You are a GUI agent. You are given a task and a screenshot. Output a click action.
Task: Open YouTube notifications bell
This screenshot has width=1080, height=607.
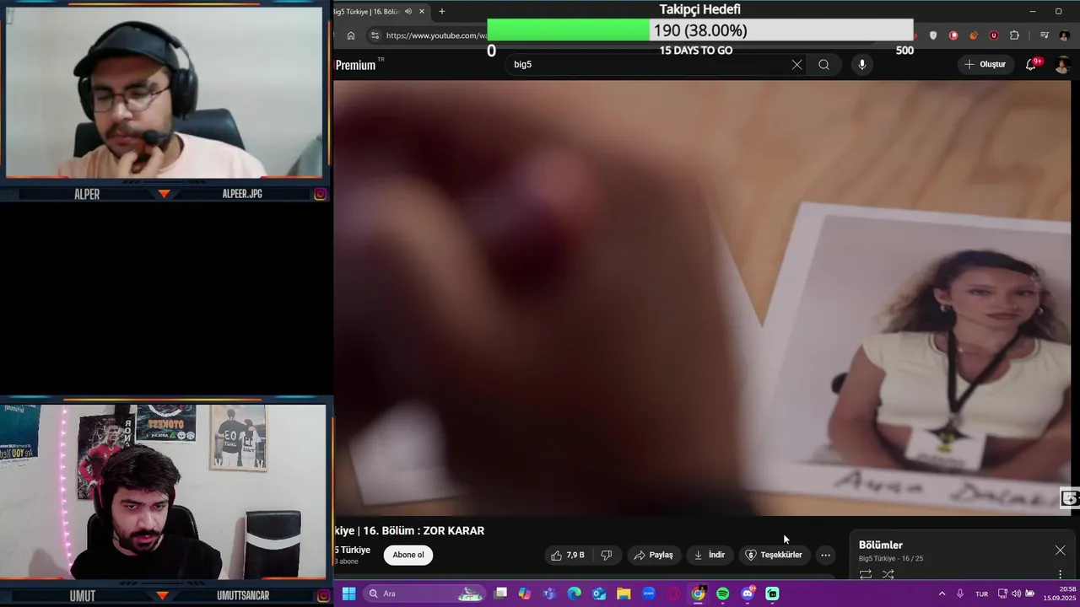(x=1030, y=65)
